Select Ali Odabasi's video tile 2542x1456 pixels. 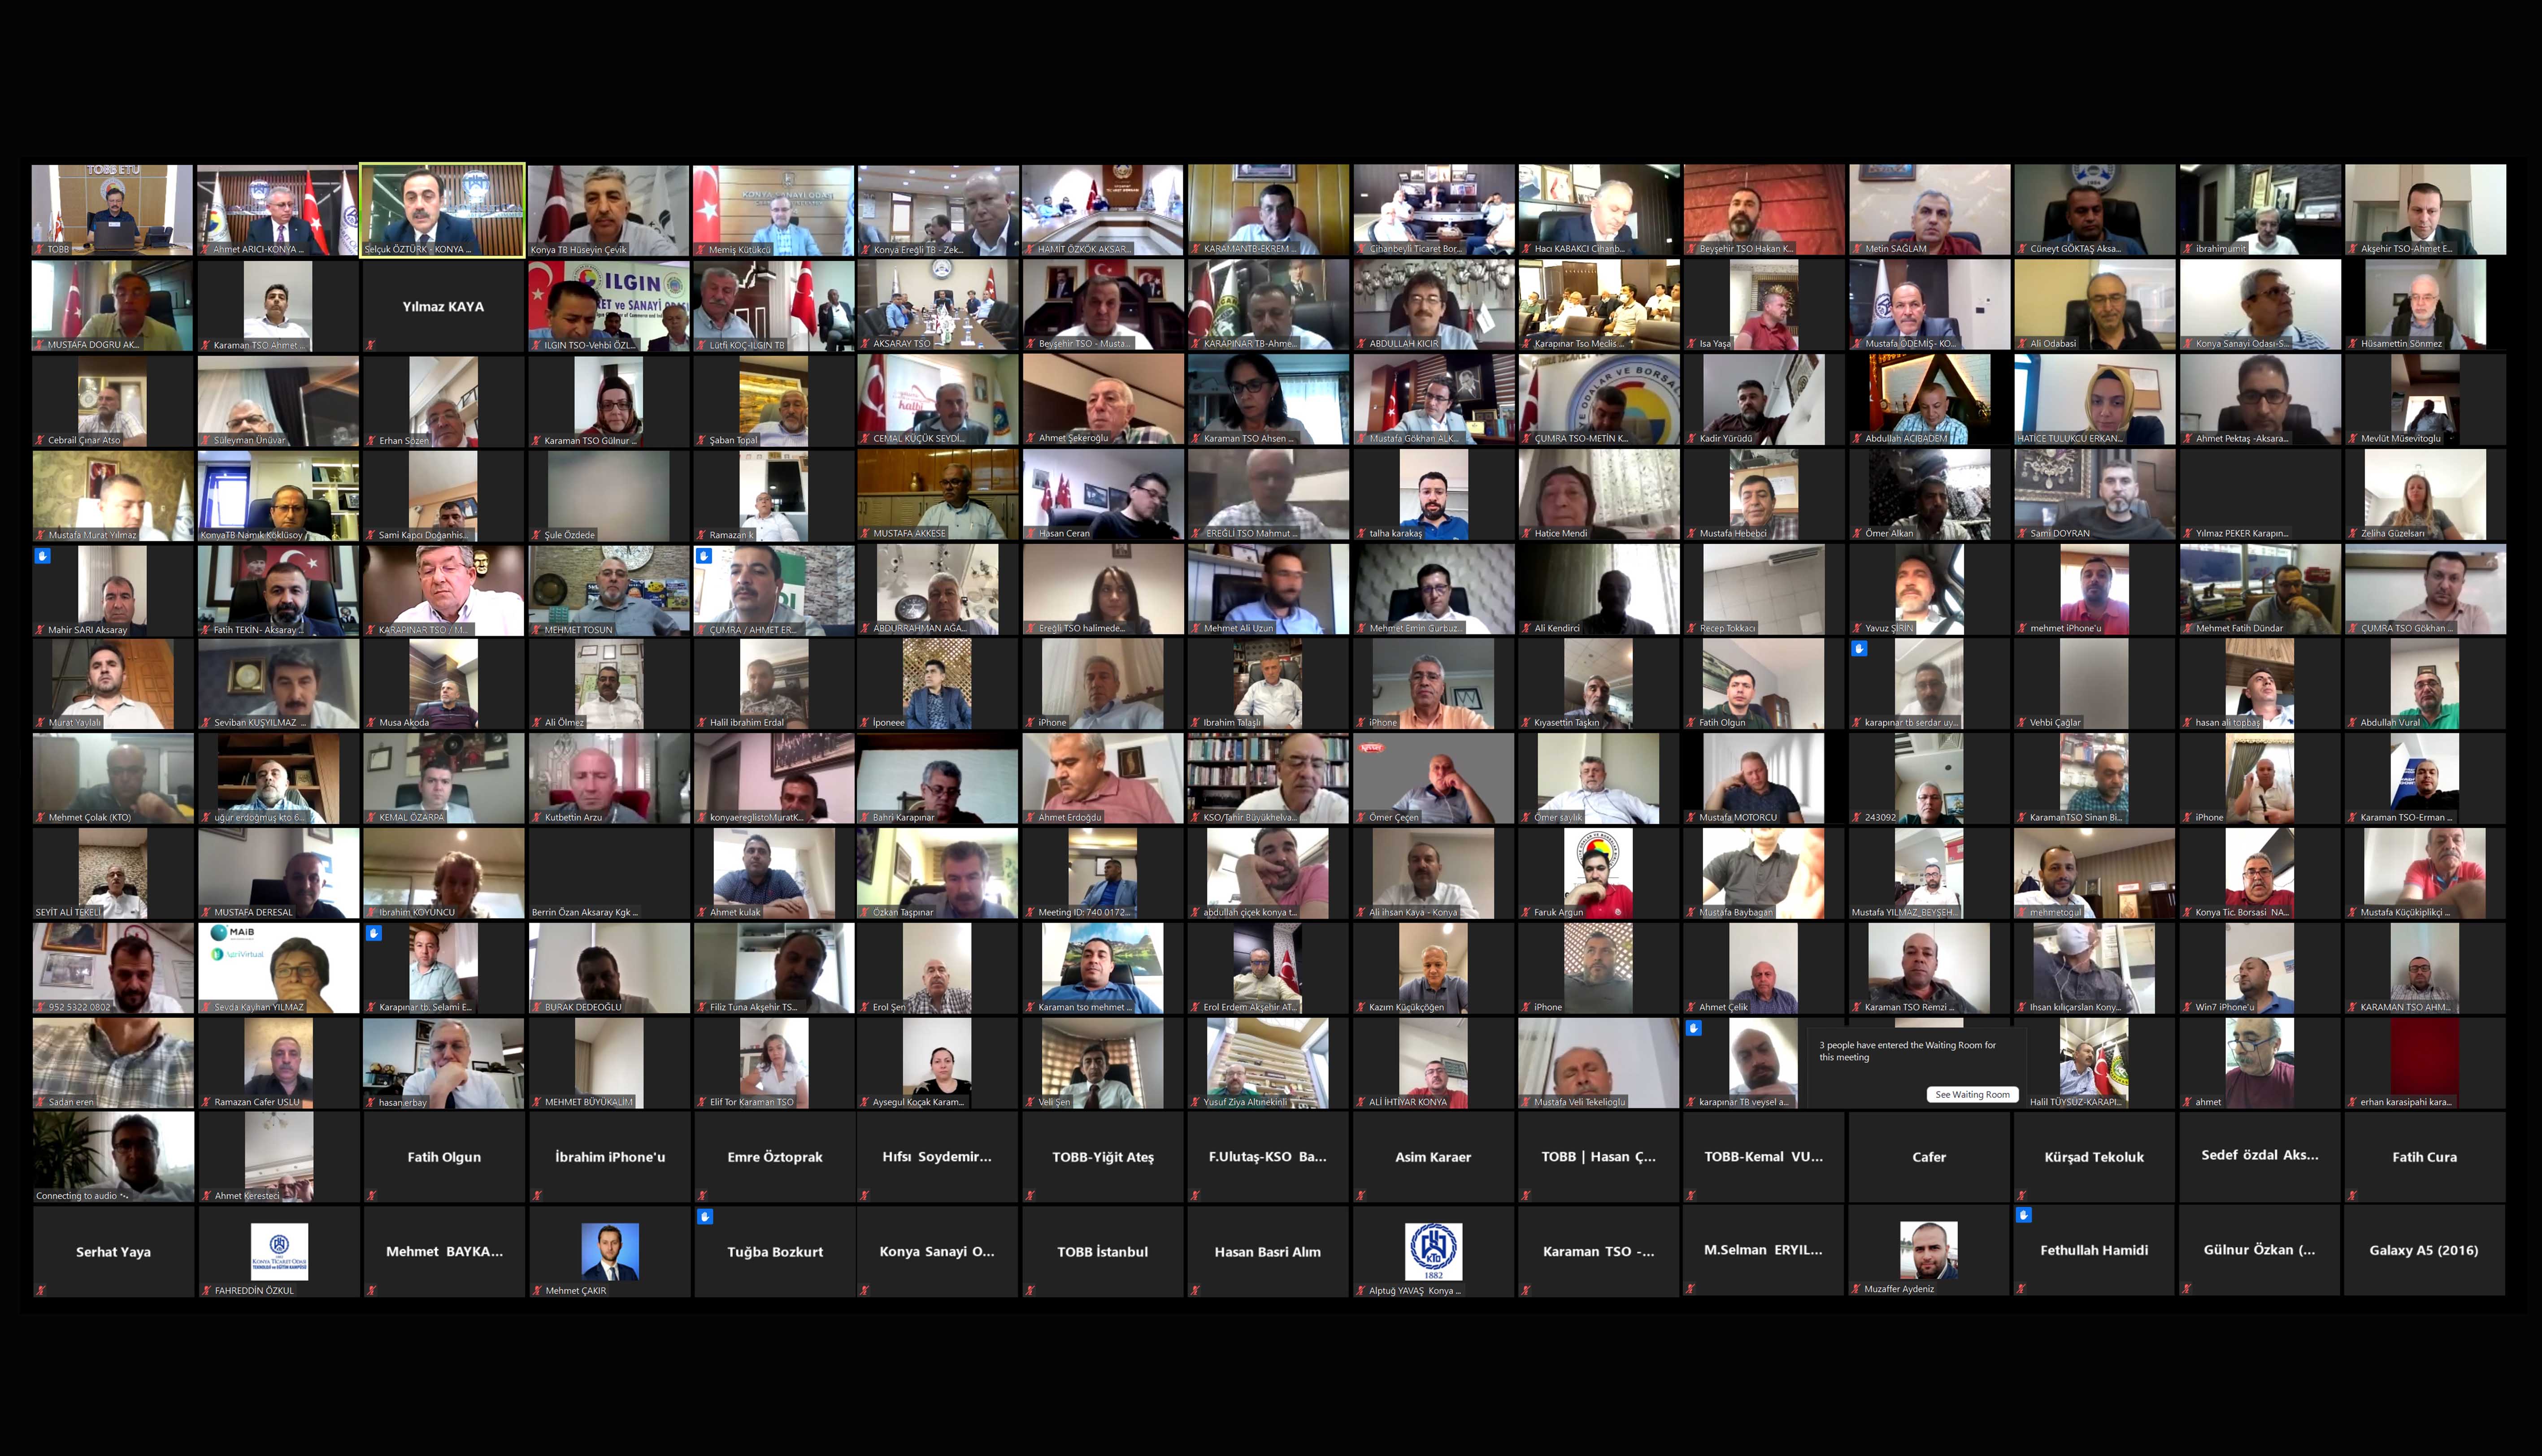click(x=2095, y=304)
